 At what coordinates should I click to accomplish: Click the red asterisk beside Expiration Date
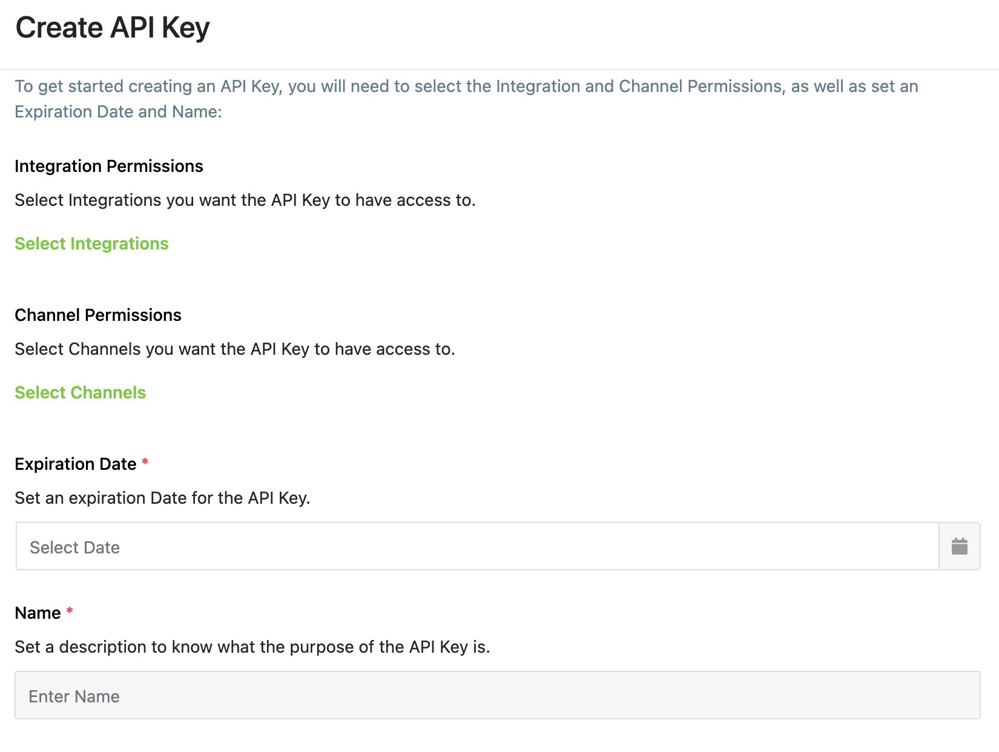tap(145, 463)
